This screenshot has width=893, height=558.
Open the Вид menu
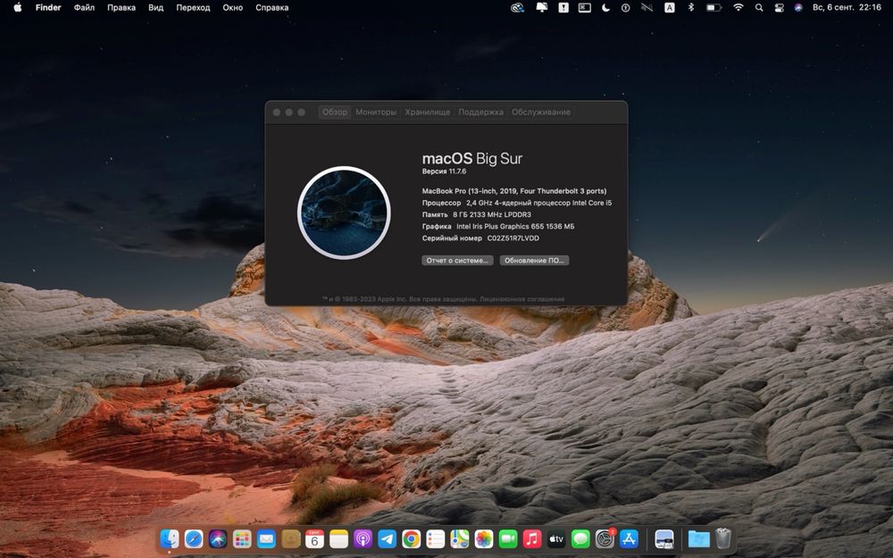[x=155, y=7]
